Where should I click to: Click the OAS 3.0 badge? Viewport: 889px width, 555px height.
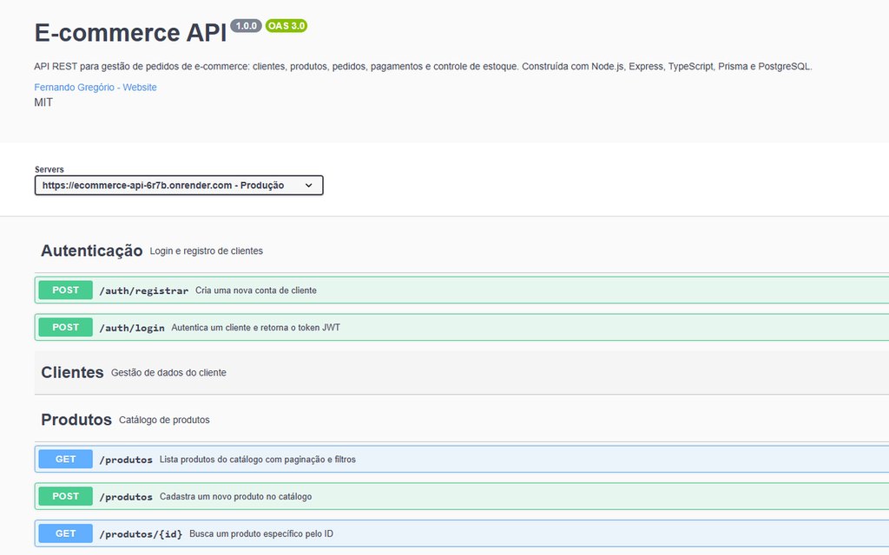pos(286,25)
